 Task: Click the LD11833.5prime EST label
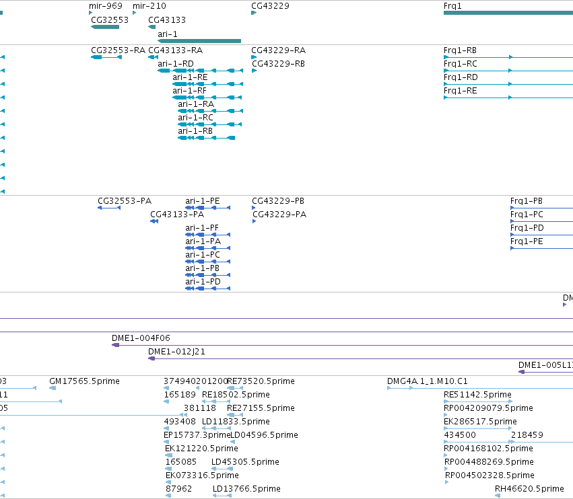(236, 422)
